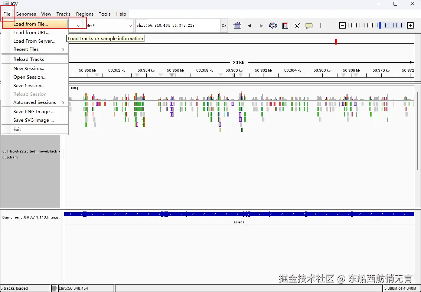The height and width of the screenshot is (292, 421).
Task: Click the Go button
Action: click(x=224, y=26)
